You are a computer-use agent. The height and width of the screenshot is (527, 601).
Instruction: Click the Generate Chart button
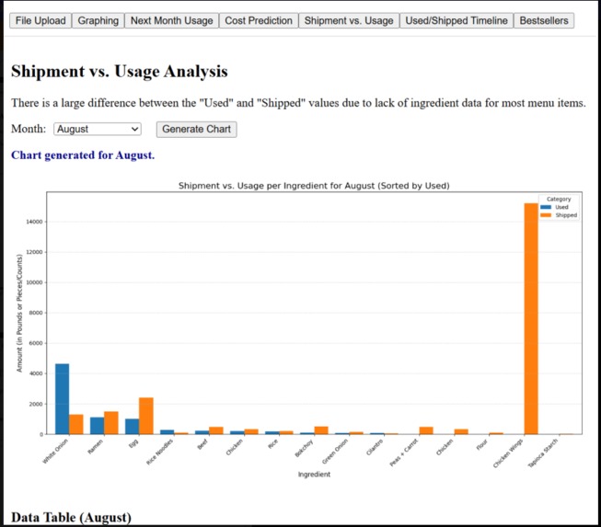[x=196, y=129]
